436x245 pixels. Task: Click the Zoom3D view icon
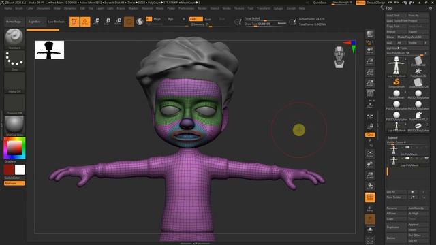coord(370,176)
